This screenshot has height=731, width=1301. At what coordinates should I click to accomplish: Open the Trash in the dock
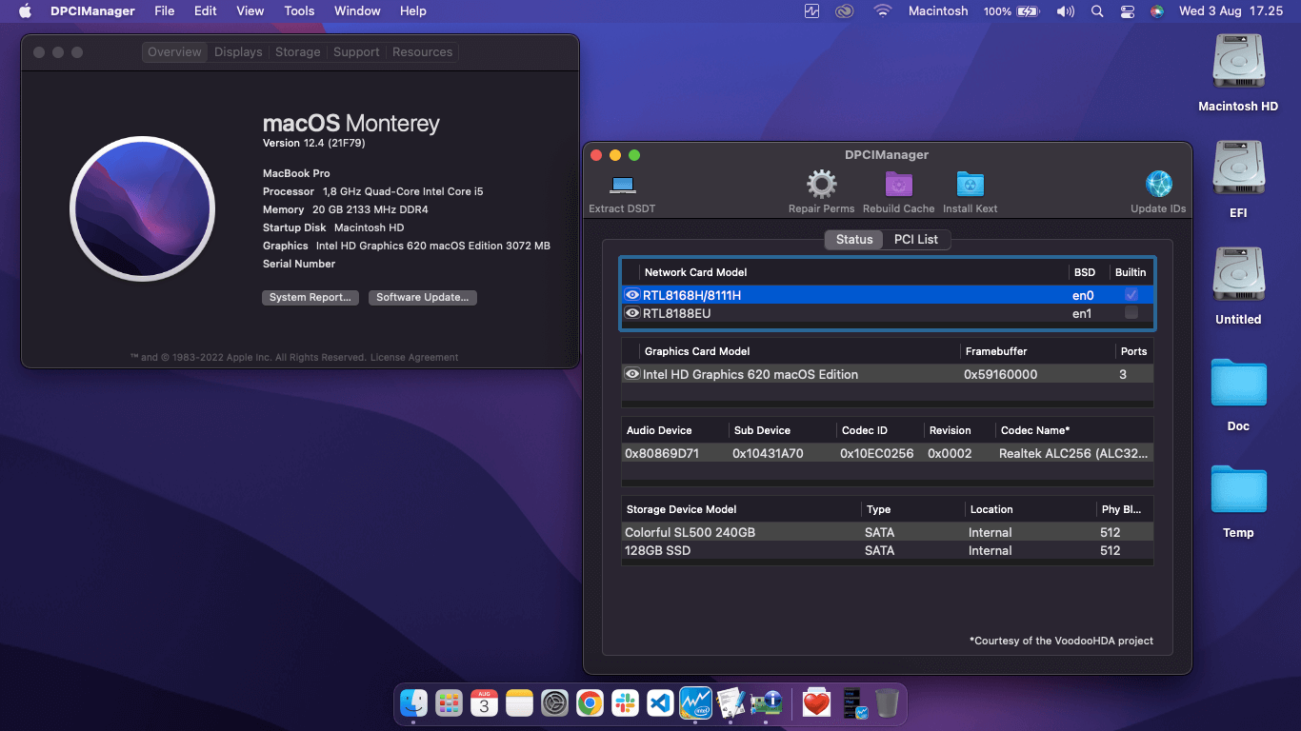887,703
